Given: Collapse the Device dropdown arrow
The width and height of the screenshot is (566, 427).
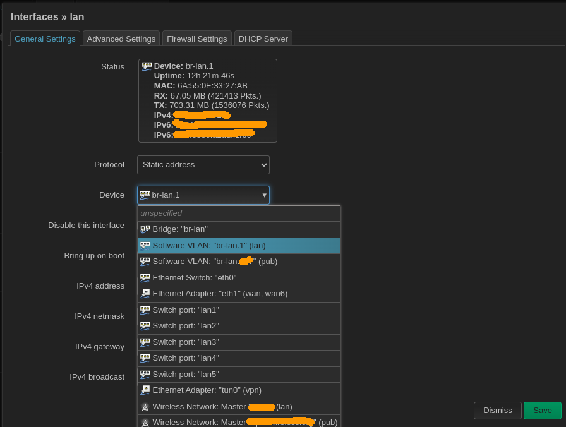Looking at the screenshot, I should [x=264, y=195].
